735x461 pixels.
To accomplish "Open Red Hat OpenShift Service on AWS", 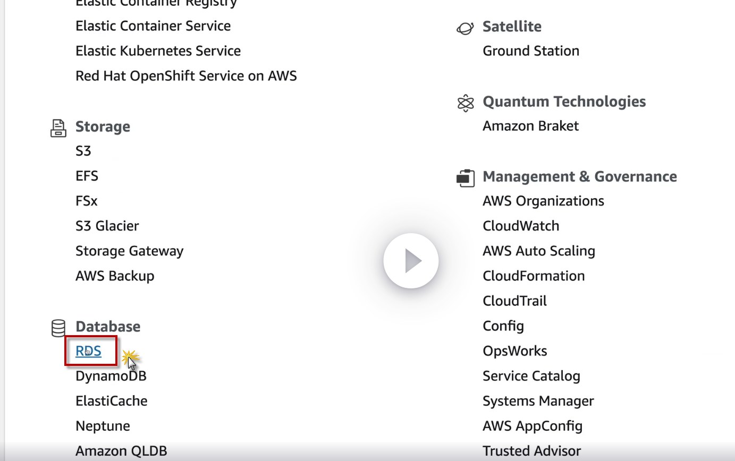I will [186, 76].
